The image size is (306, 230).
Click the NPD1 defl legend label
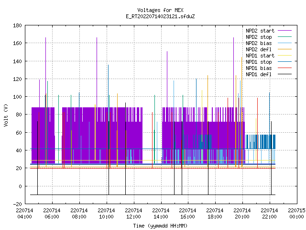tap(259, 75)
